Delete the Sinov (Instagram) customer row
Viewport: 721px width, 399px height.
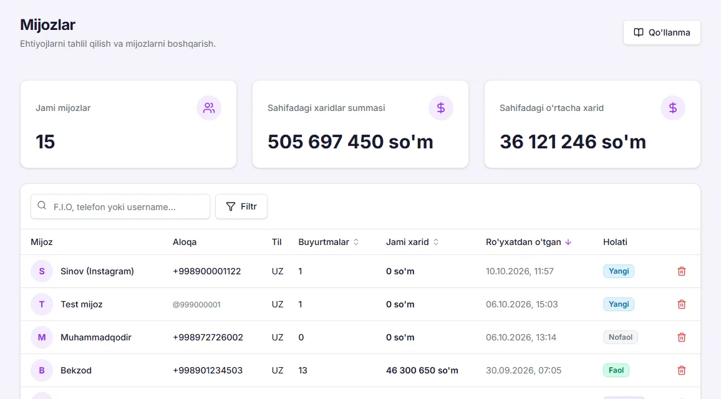[x=682, y=271]
